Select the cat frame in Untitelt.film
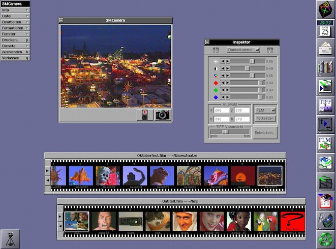Screen dimensions: 336x249 click(x=158, y=222)
